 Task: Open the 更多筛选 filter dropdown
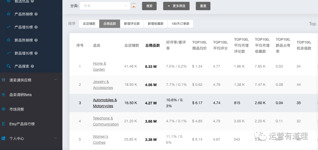176,6
